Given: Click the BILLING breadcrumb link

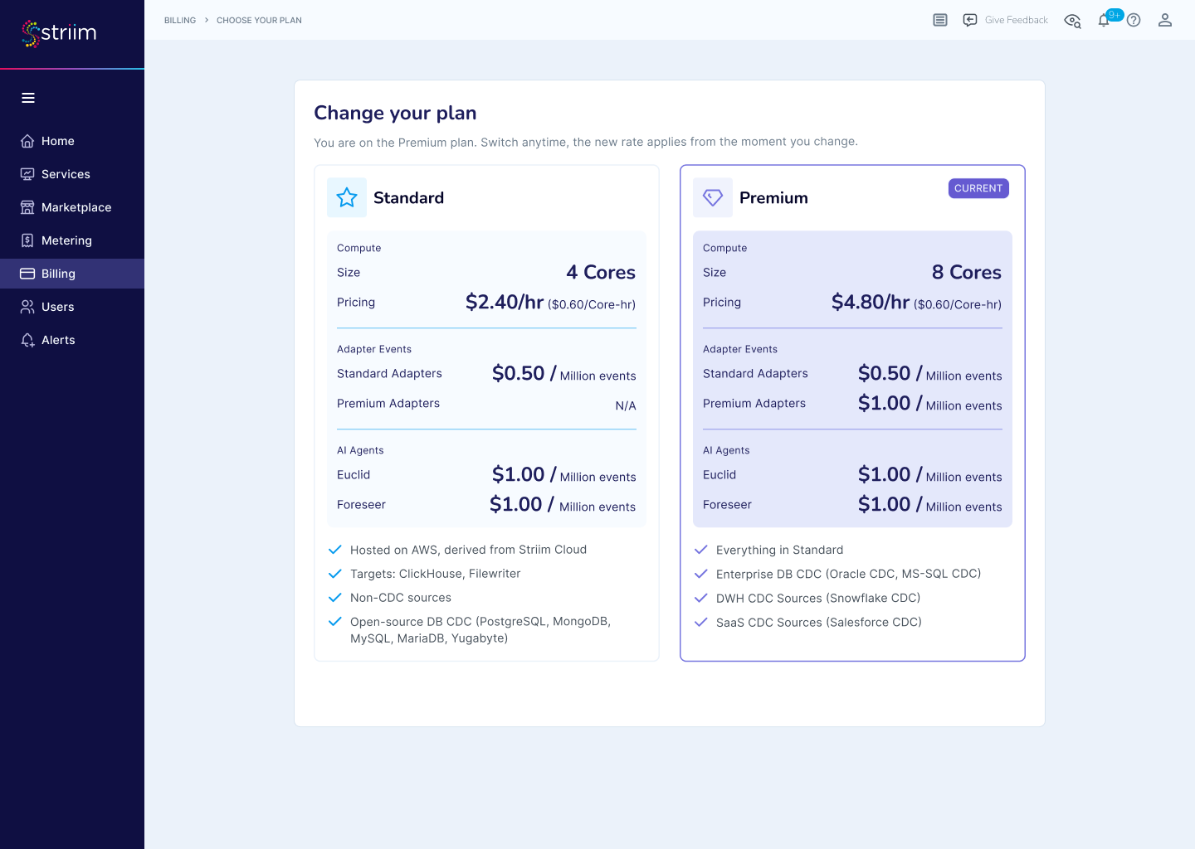Looking at the screenshot, I should point(180,20).
